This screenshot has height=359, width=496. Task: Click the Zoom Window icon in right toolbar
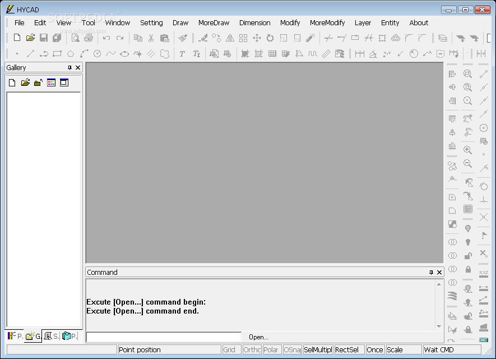[467, 73]
